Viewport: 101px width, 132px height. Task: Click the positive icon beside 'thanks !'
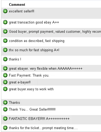click(5, 59)
